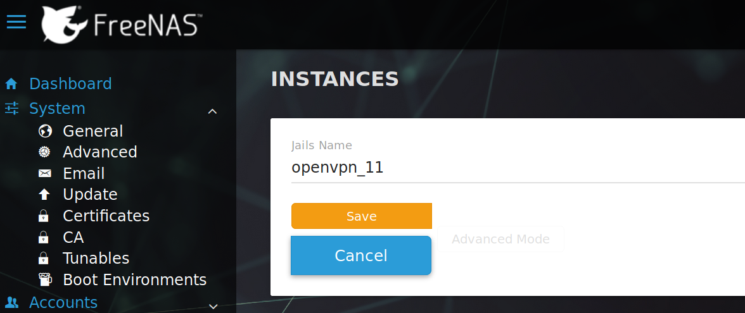
Task: Switch to Advanced Mode
Action: (x=500, y=239)
